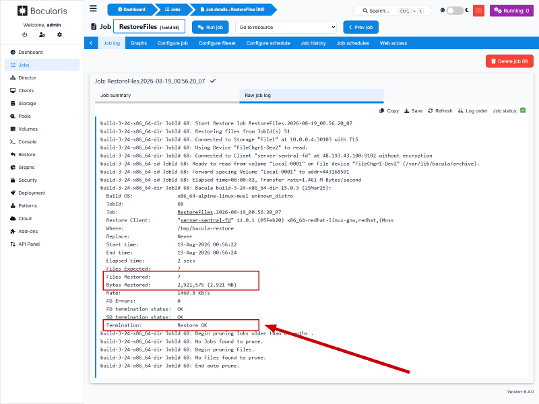Open Clients in sidebar

pyautogui.click(x=42, y=91)
